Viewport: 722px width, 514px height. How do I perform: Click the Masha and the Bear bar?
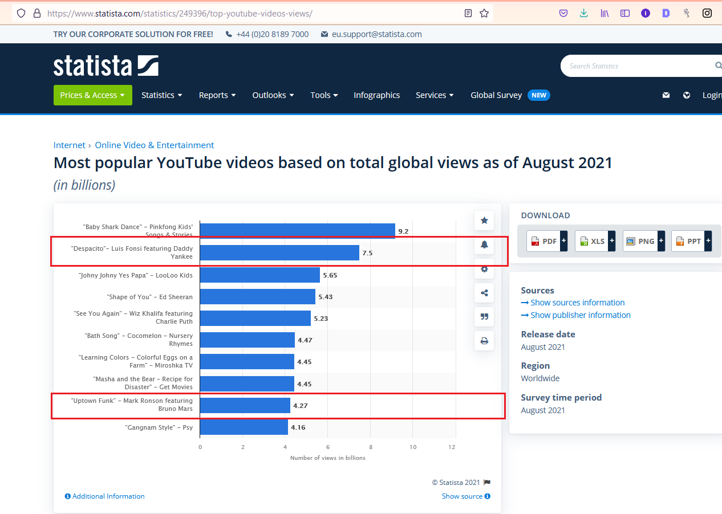tap(247, 384)
